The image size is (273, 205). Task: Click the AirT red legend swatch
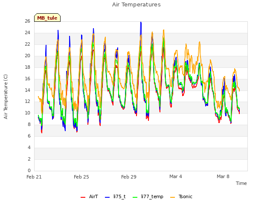83,197
